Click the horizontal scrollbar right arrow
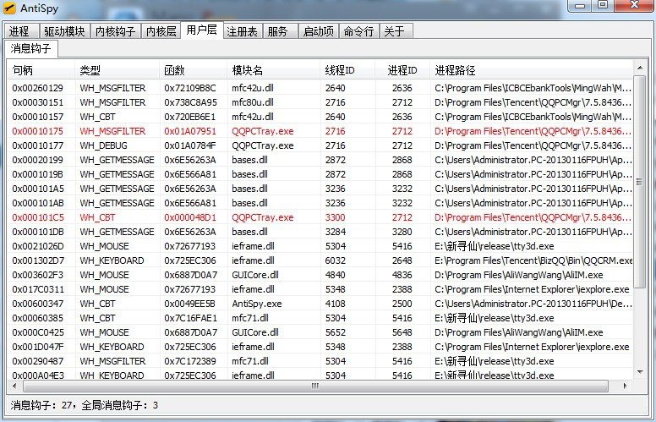 (626, 386)
